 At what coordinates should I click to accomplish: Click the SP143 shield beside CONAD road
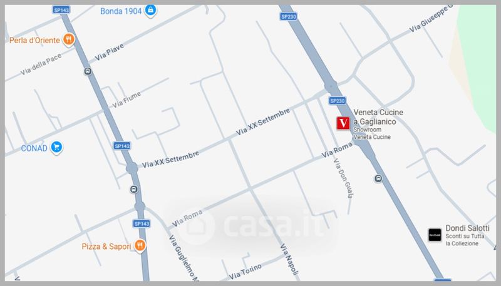pyautogui.click(x=122, y=146)
